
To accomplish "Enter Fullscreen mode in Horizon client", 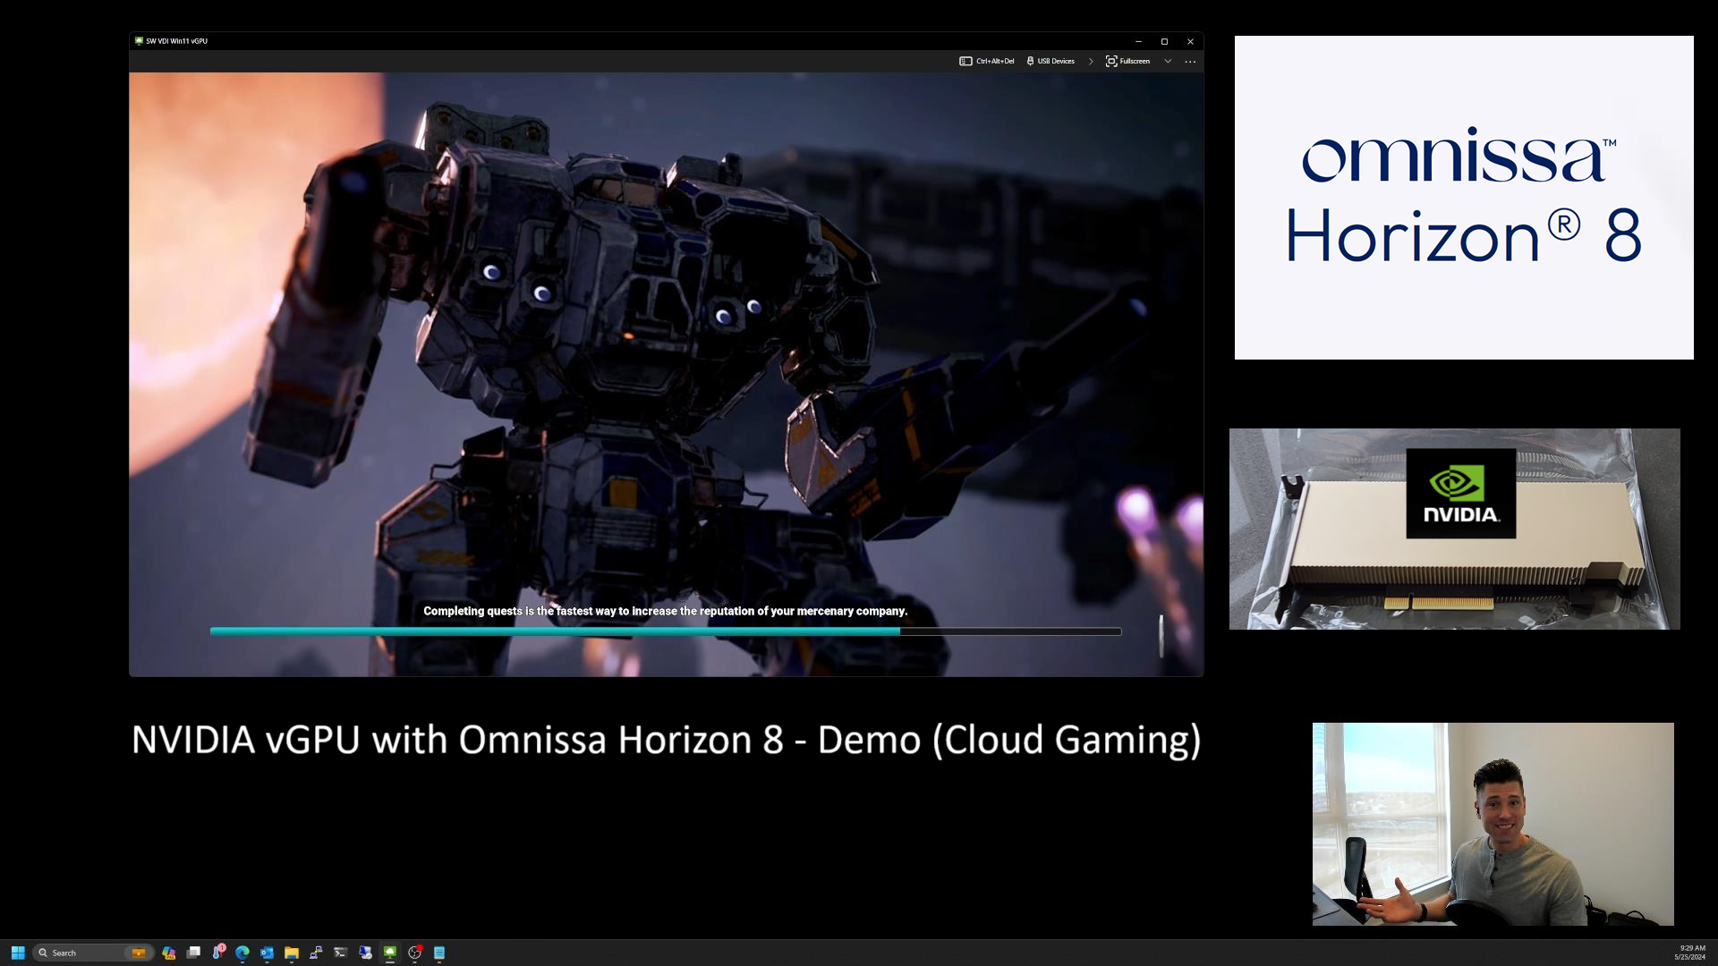I will 1129,61.
